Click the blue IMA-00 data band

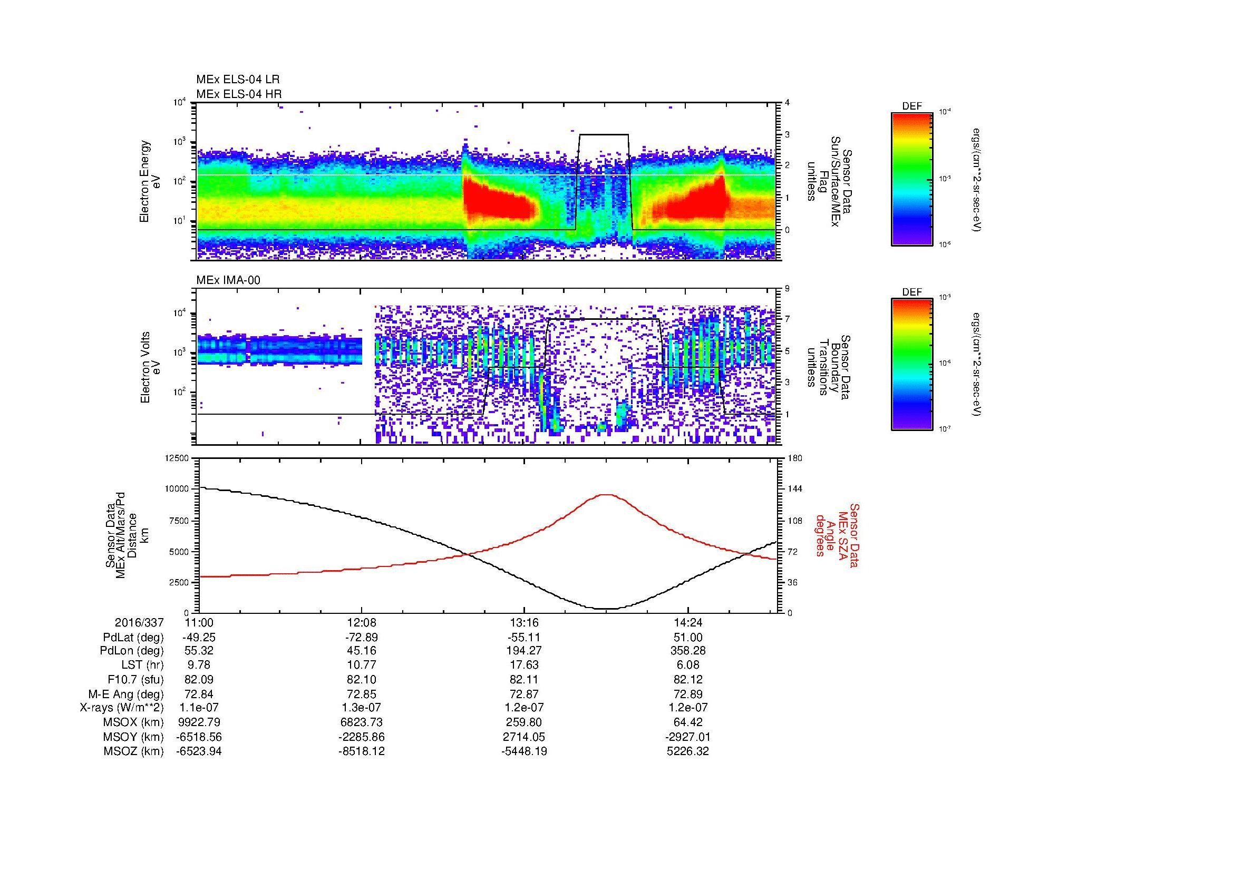coord(280,350)
